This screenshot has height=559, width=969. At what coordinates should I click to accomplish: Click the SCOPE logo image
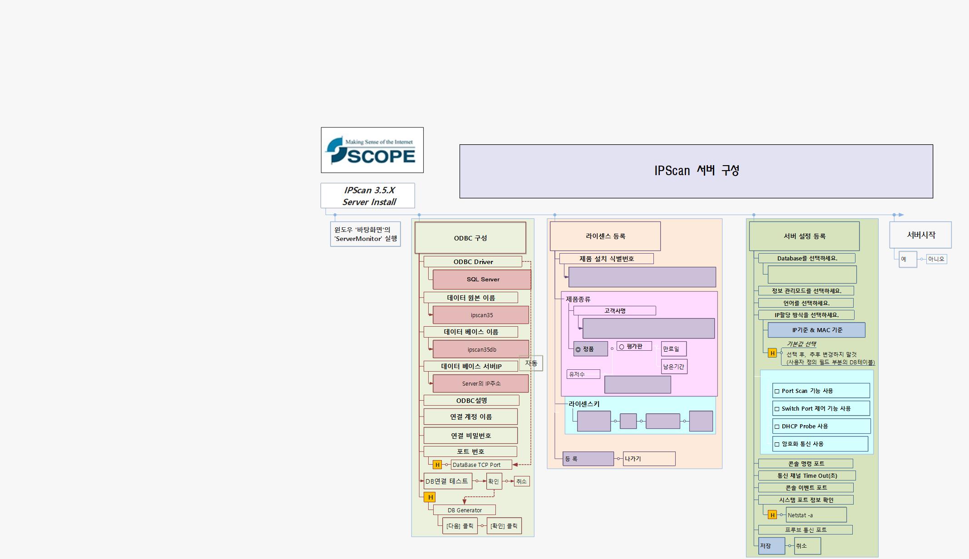pos(371,150)
